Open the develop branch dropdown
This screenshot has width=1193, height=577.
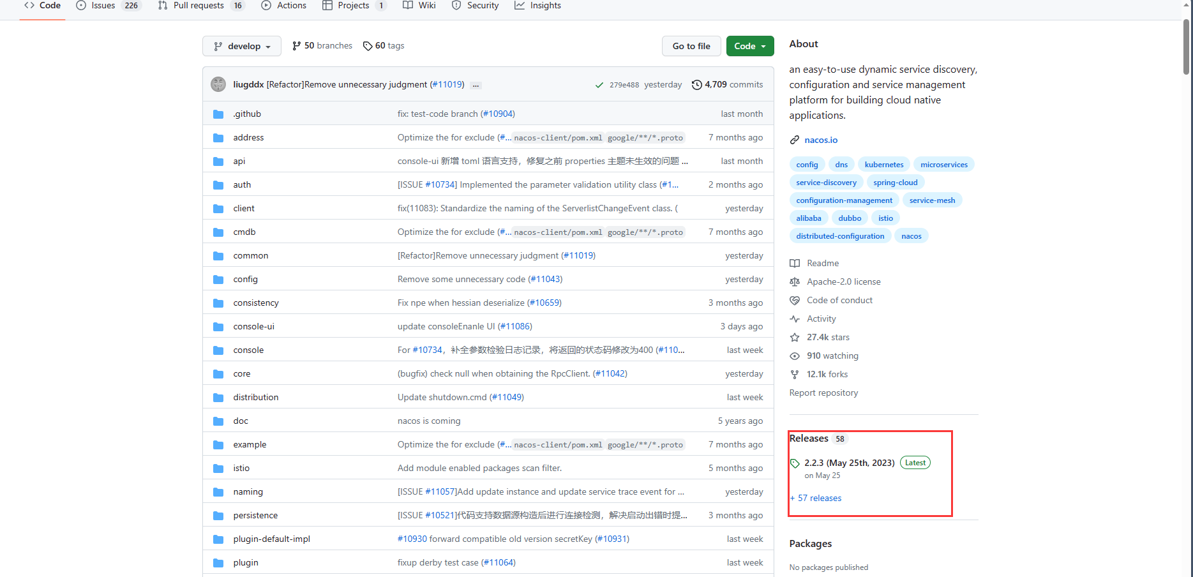click(x=242, y=46)
